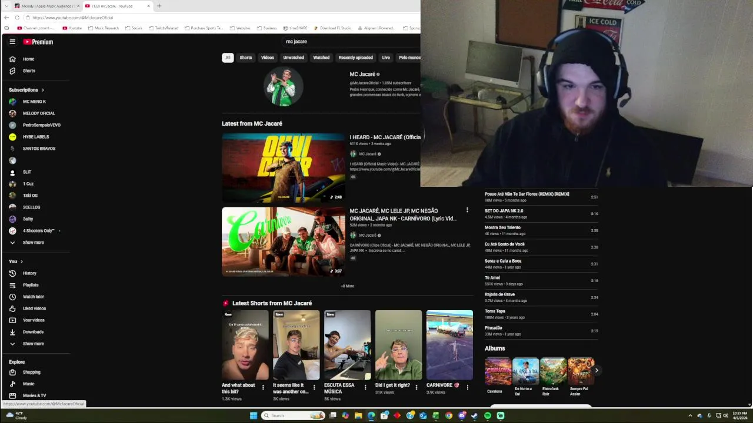Open Your videos
The image size is (753, 423).
click(34, 320)
